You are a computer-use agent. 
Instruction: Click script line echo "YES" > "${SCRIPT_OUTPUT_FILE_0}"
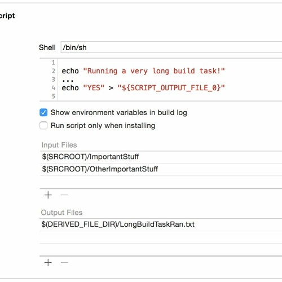click(x=143, y=88)
